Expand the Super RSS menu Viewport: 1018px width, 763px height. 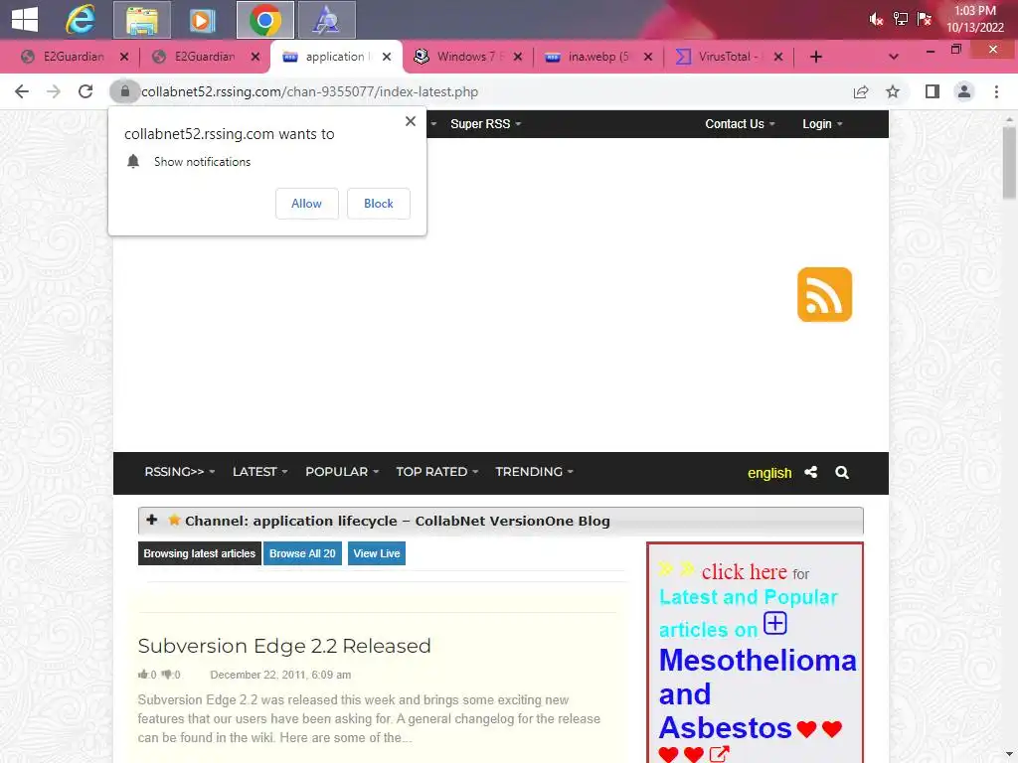tap(485, 124)
